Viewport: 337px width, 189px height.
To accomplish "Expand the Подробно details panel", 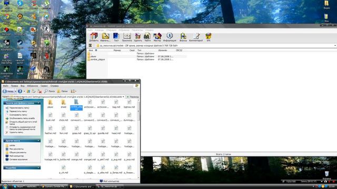I will pyautogui.click(x=38, y=168).
